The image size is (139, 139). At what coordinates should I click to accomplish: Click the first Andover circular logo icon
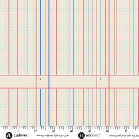(x=9, y=136)
